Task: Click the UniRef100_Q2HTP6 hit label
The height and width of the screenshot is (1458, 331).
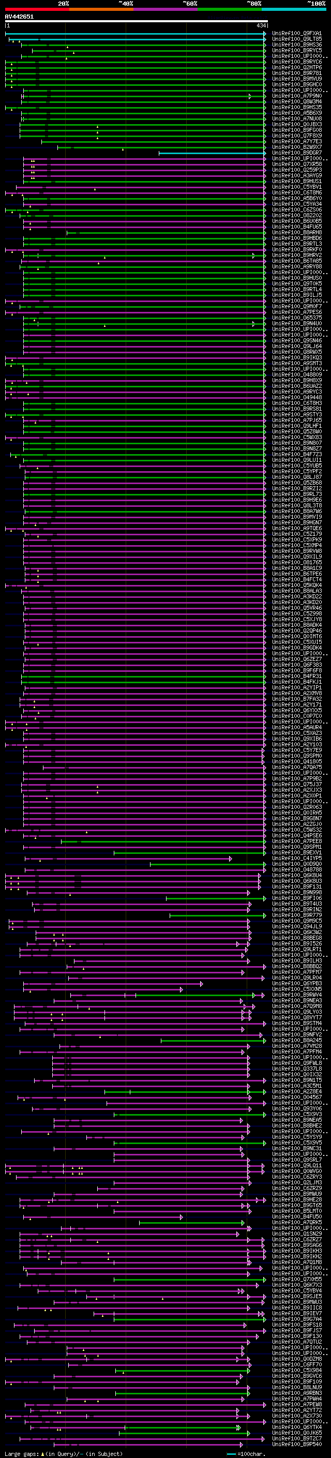Action: click(297, 67)
